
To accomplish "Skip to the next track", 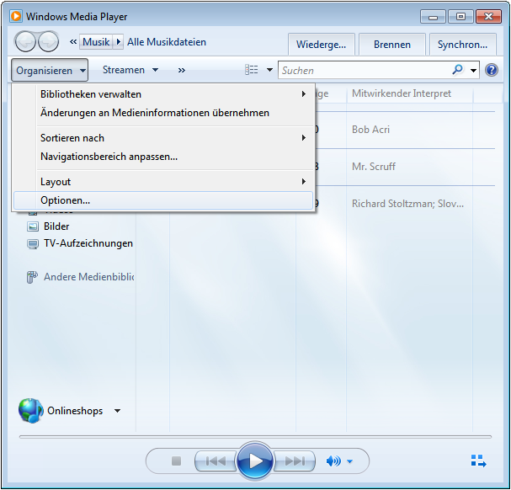I will coord(295,461).
